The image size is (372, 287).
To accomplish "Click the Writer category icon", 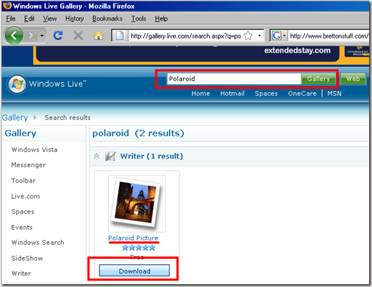I will point(110,156).
